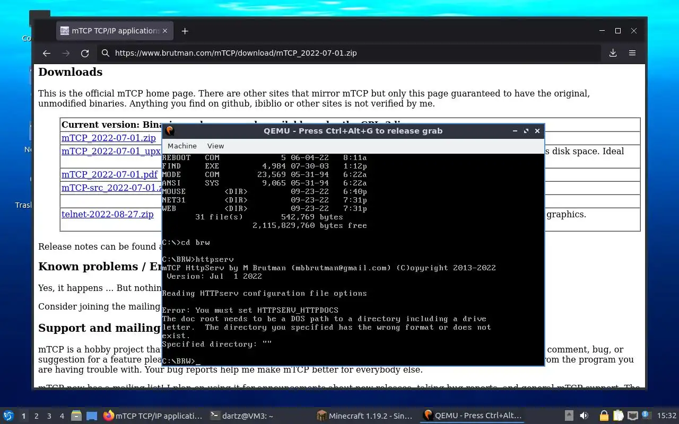The width and height of the screenshot is (679, 424).
Task: Switch to workspace 2
Action: click(37, 416)
